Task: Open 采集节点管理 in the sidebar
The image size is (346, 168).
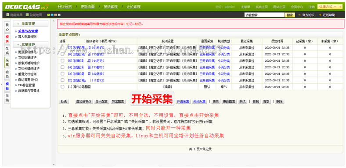Action: point(28,31)
